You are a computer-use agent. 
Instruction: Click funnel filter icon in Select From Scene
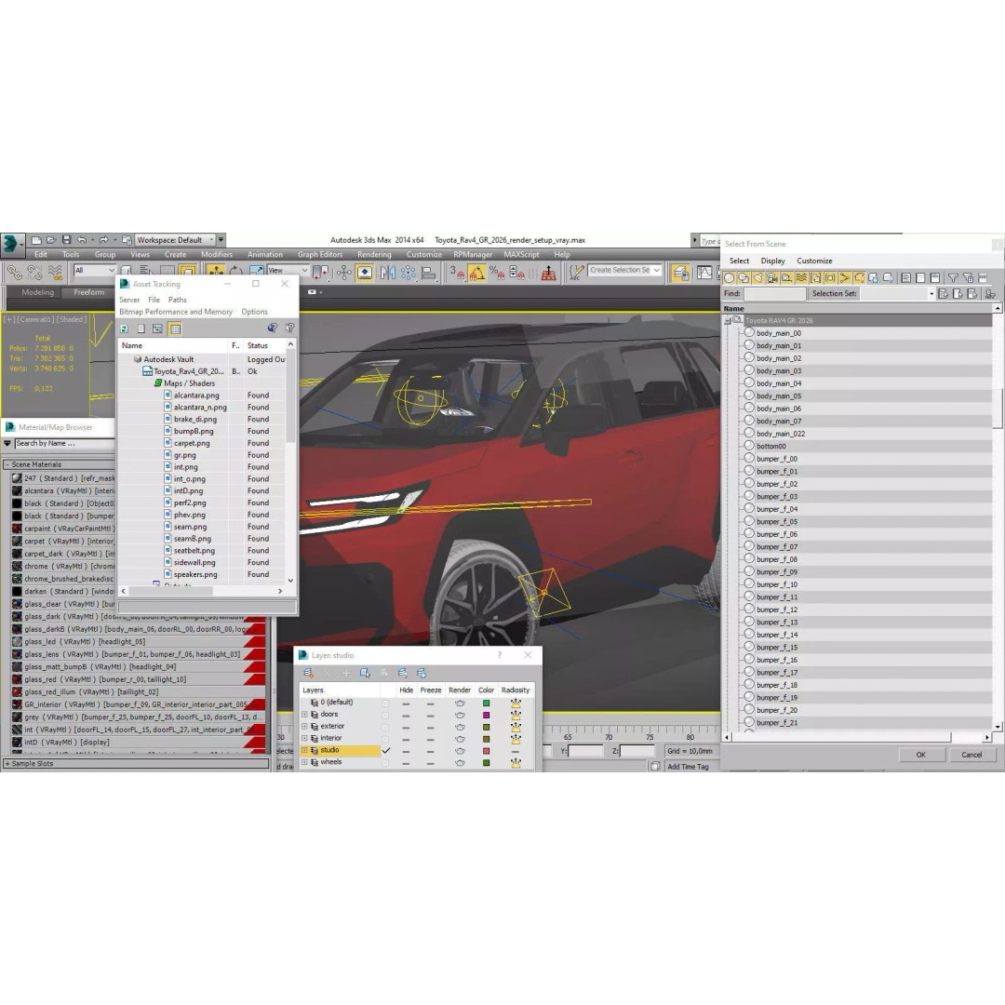coord(953,277)
